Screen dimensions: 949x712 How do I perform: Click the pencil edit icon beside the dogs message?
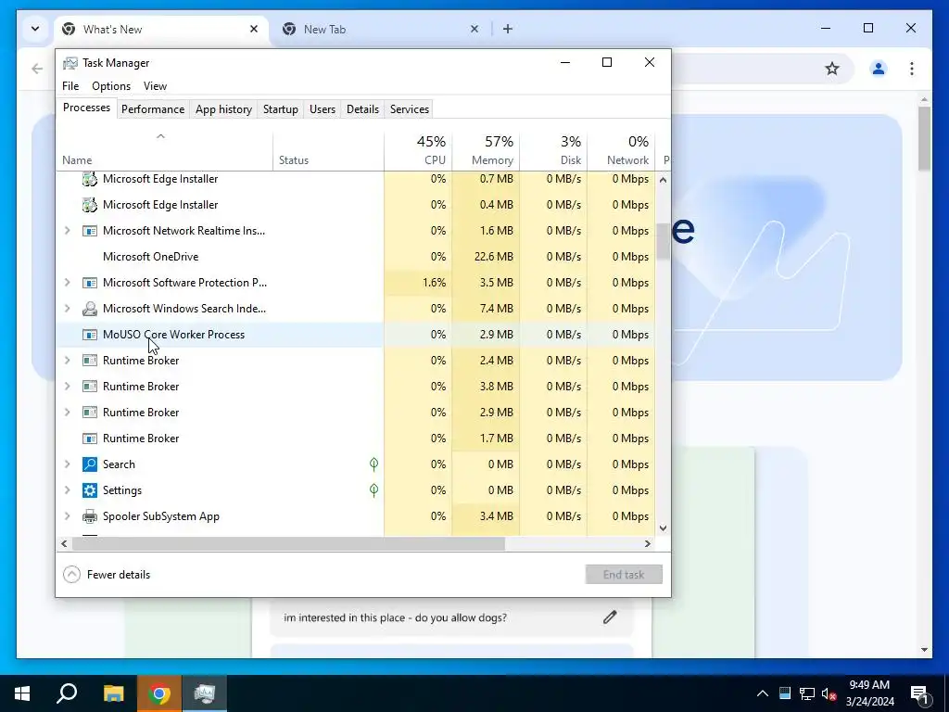[610, 617]
